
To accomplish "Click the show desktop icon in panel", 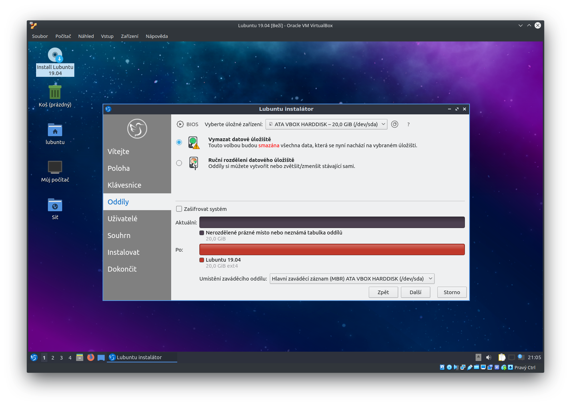I will point(101,357).
